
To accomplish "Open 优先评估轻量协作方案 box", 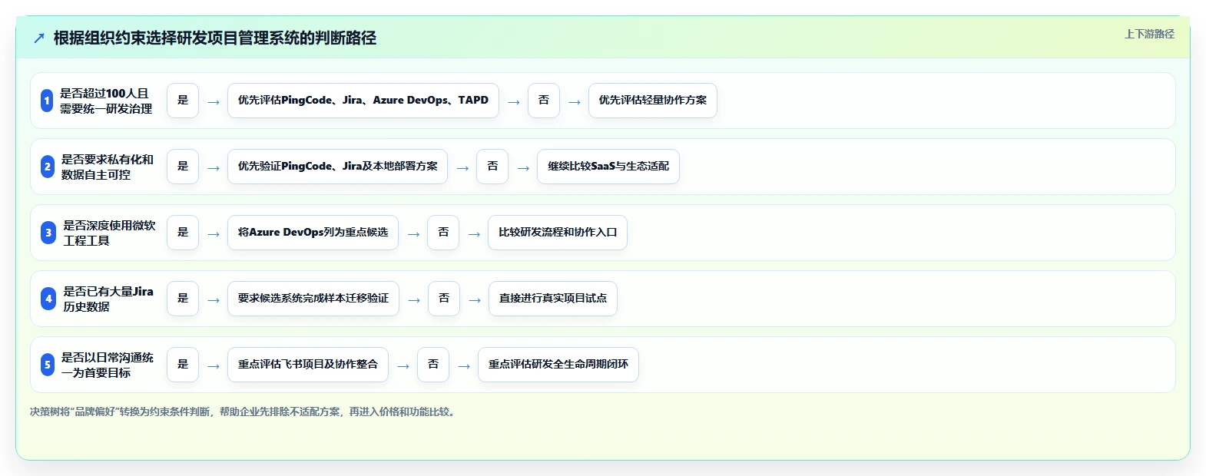I will point(653,101).
